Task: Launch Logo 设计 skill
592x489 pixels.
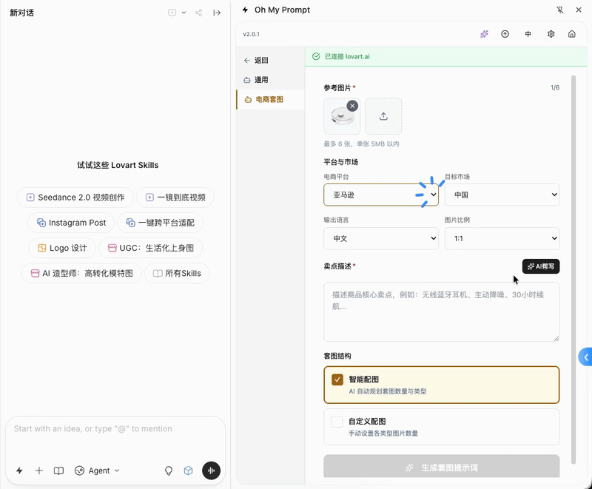Action: point(62,248)
